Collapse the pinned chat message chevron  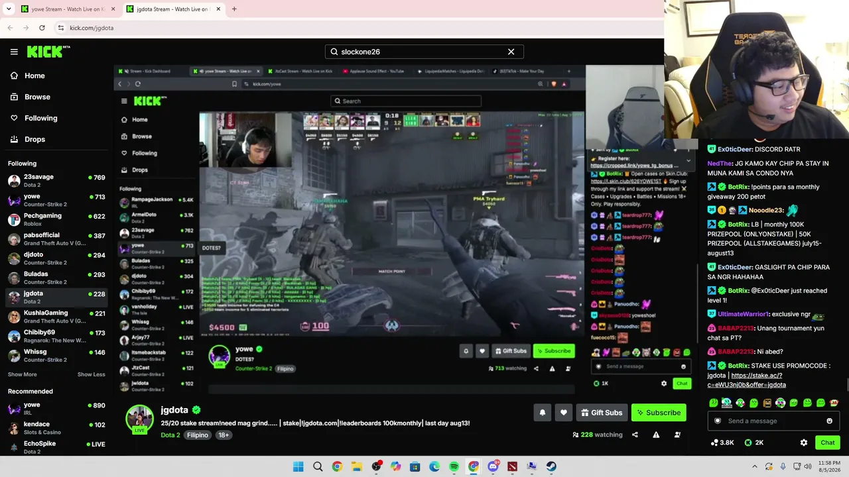688,160
